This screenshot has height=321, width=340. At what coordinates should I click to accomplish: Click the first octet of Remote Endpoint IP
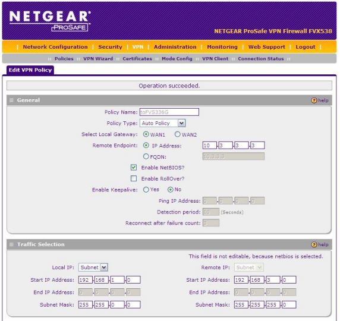click(x=210, y=145)
